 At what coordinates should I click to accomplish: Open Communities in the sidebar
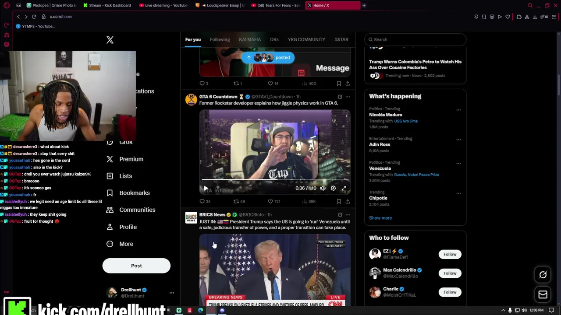131,210
